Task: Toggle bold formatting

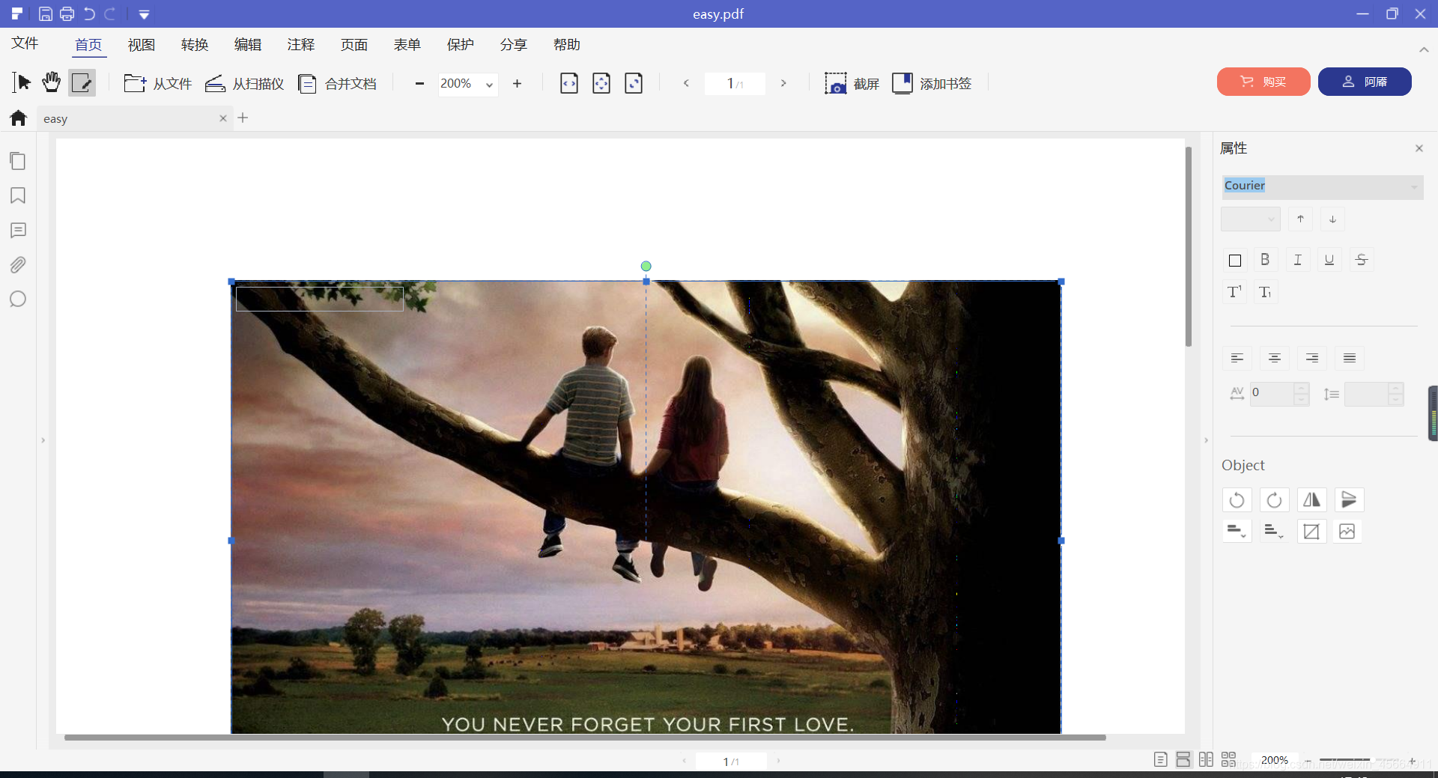Action: (1265, 260)
